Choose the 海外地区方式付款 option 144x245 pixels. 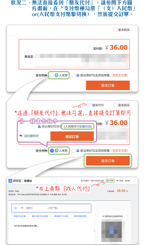[x=40, y=216]
